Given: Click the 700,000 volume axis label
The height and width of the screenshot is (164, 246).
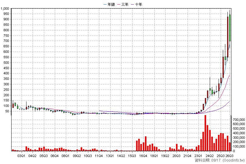Looking at the screenshot, I should click(x=239, y=120).
